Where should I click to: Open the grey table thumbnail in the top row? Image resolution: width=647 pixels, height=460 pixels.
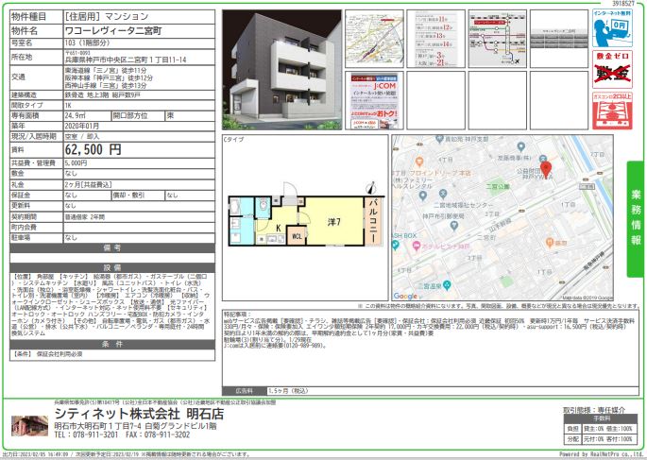559,39
